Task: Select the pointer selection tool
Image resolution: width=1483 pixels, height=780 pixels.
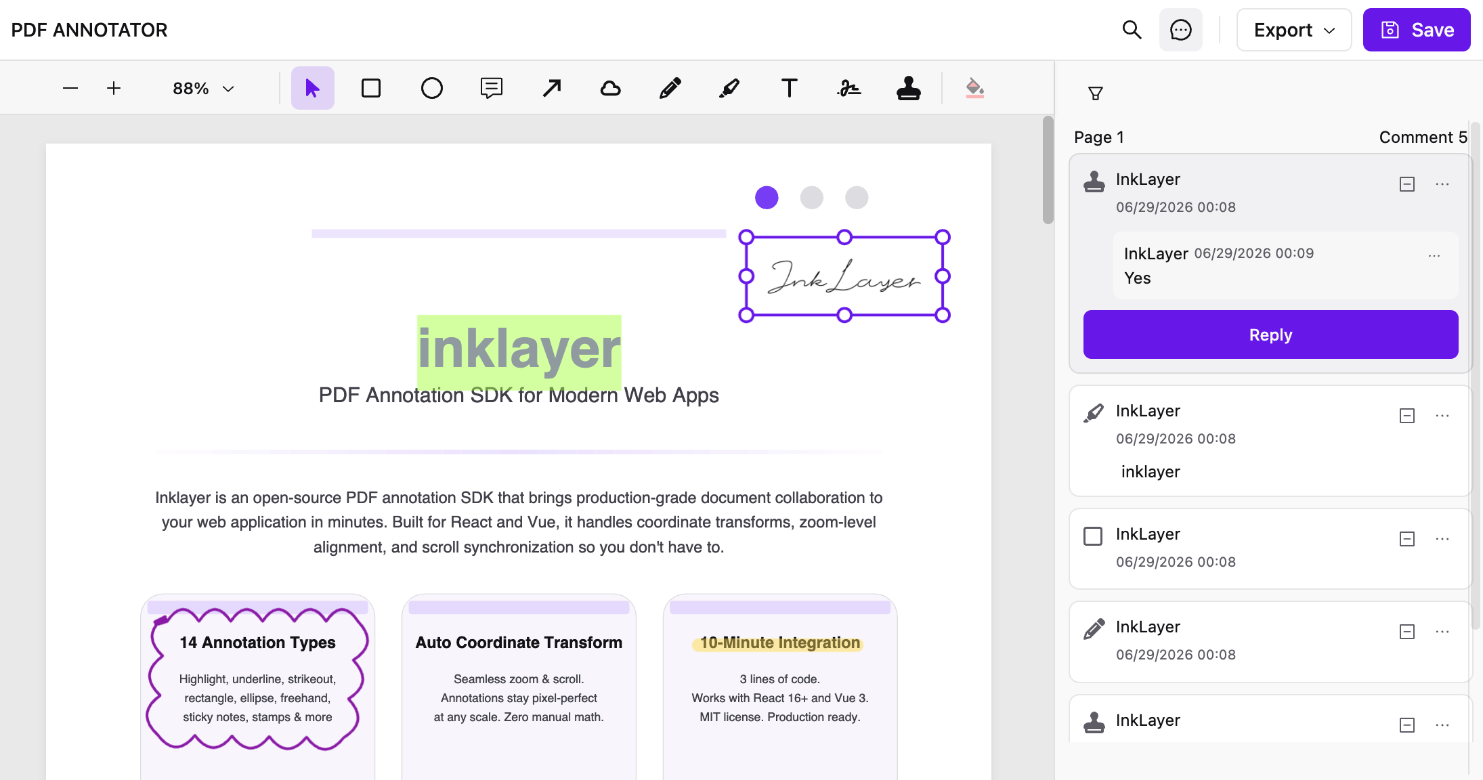Action: tap(312, 88)
